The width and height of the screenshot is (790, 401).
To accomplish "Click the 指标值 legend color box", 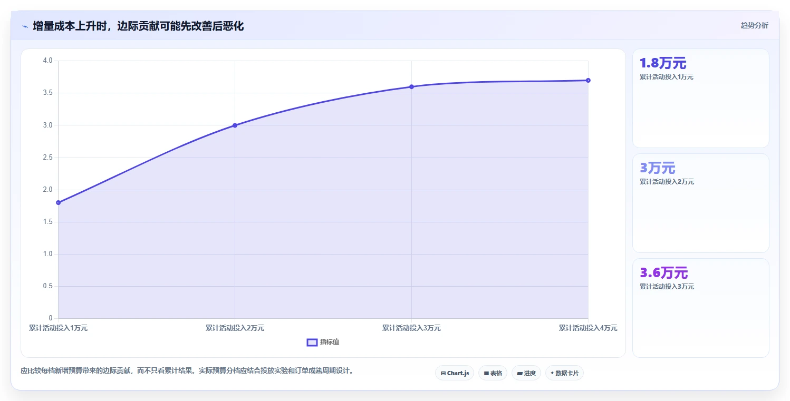I will pyautogui.click(x=312, y=343).
